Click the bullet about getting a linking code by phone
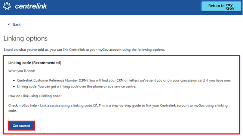This screenshot has height=136, width=243. pos(77,86)
